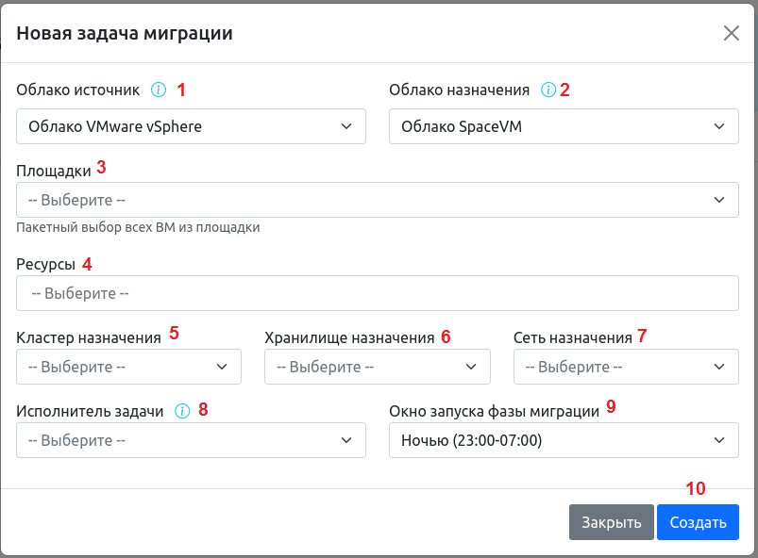Click the Окно запуска фазы миграции label

494,412
